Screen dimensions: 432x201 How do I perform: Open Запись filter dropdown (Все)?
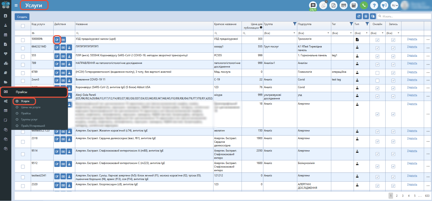point(393,33)
